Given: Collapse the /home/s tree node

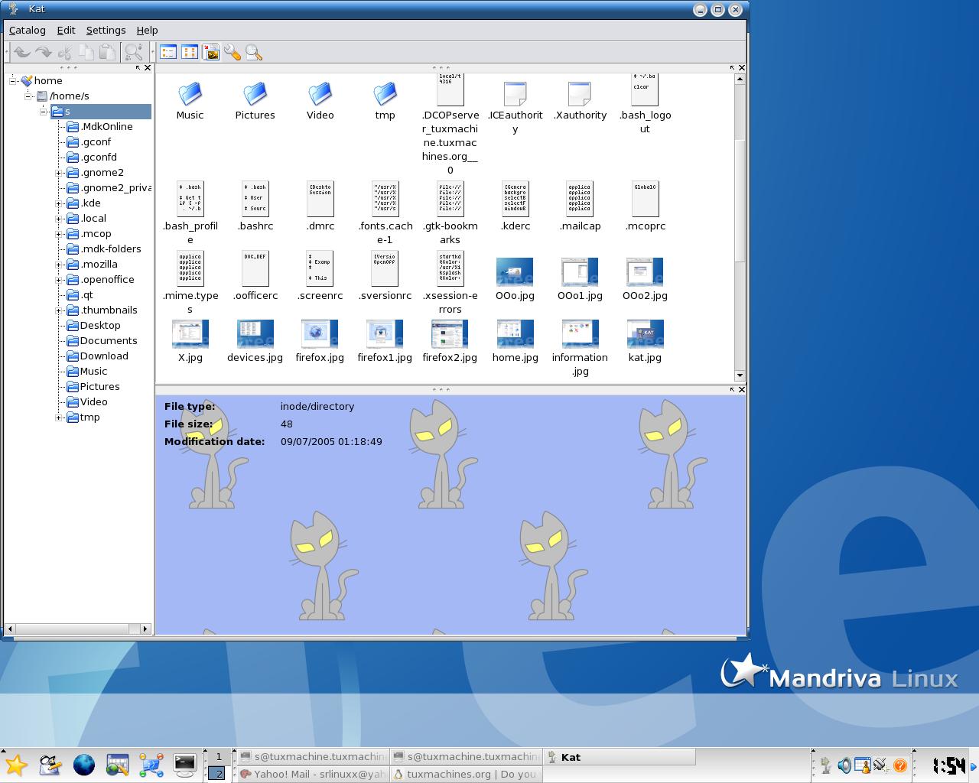Looking at the screenshot, I should 28,96.
